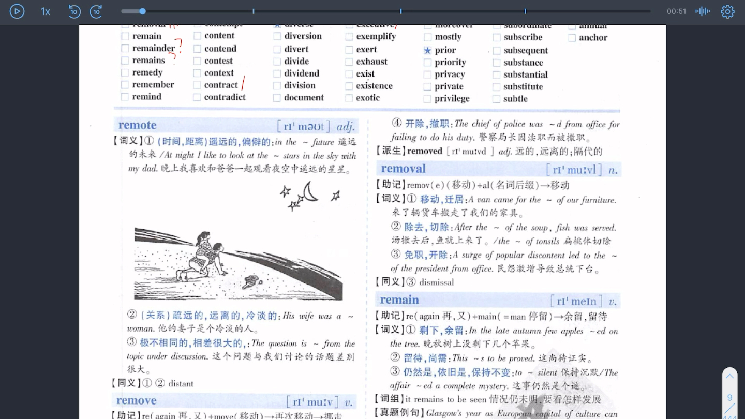The image size is (745, 419).
Task: Click the word 'distant' under remote
Action: (181, 384)
